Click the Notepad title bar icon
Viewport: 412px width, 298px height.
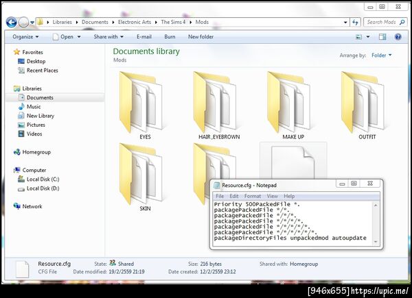[x=217, y=185]
